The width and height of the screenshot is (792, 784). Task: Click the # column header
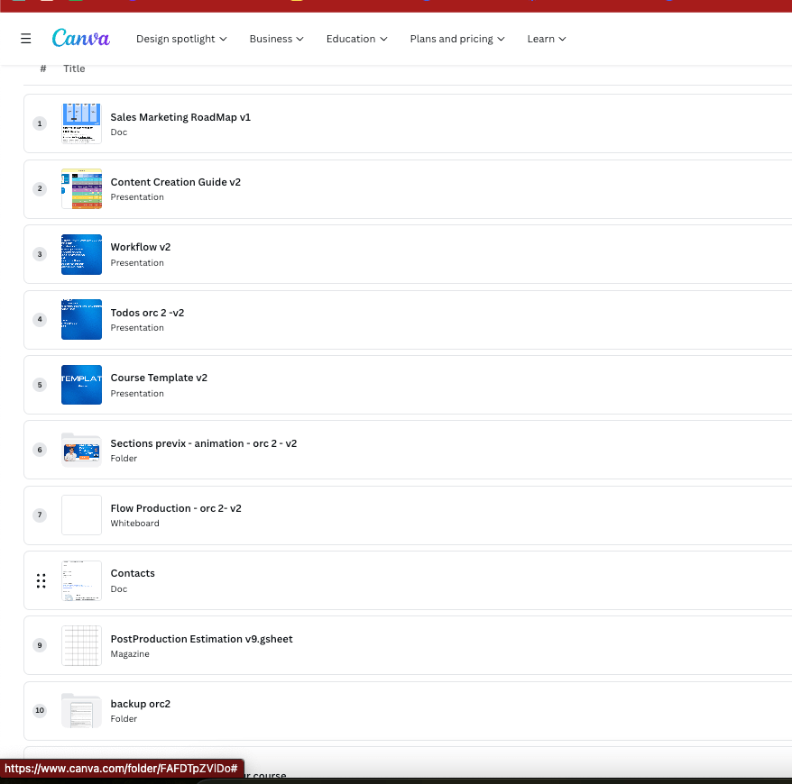pos(43,68)
